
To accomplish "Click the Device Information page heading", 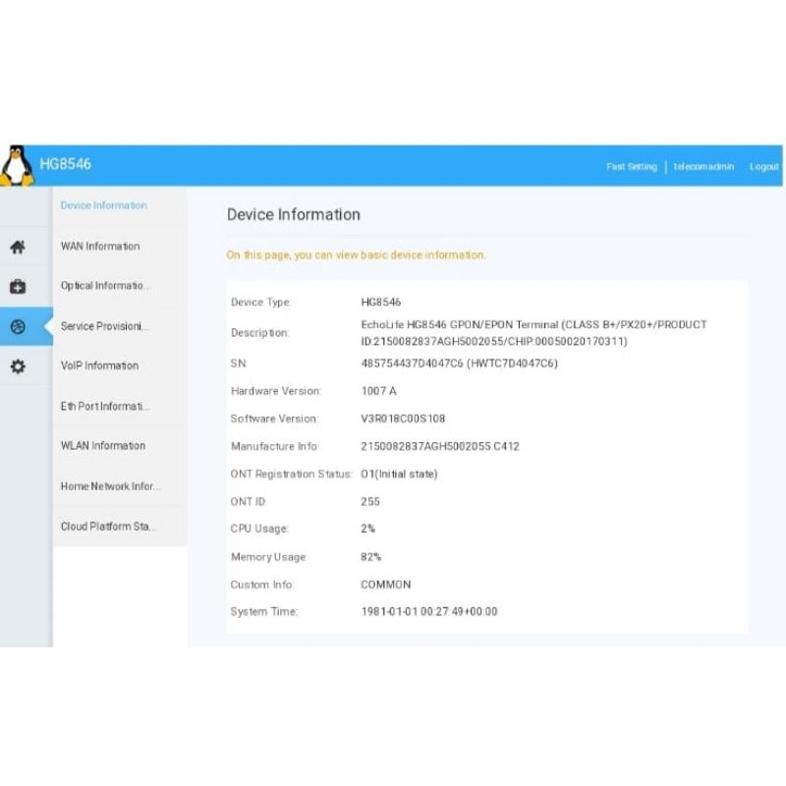I will pos(293,214).
